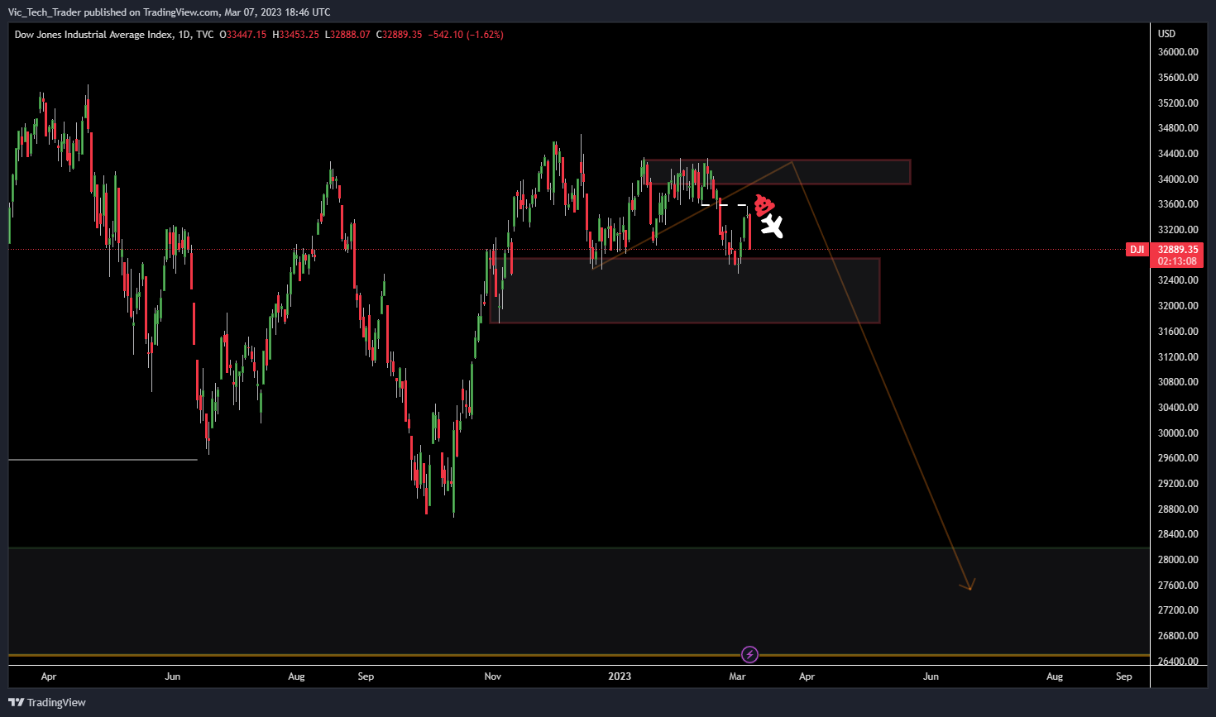Viewport: 1216px width, 717px height.
Task: Click the current price label 32889.35
Action: 1178,250
